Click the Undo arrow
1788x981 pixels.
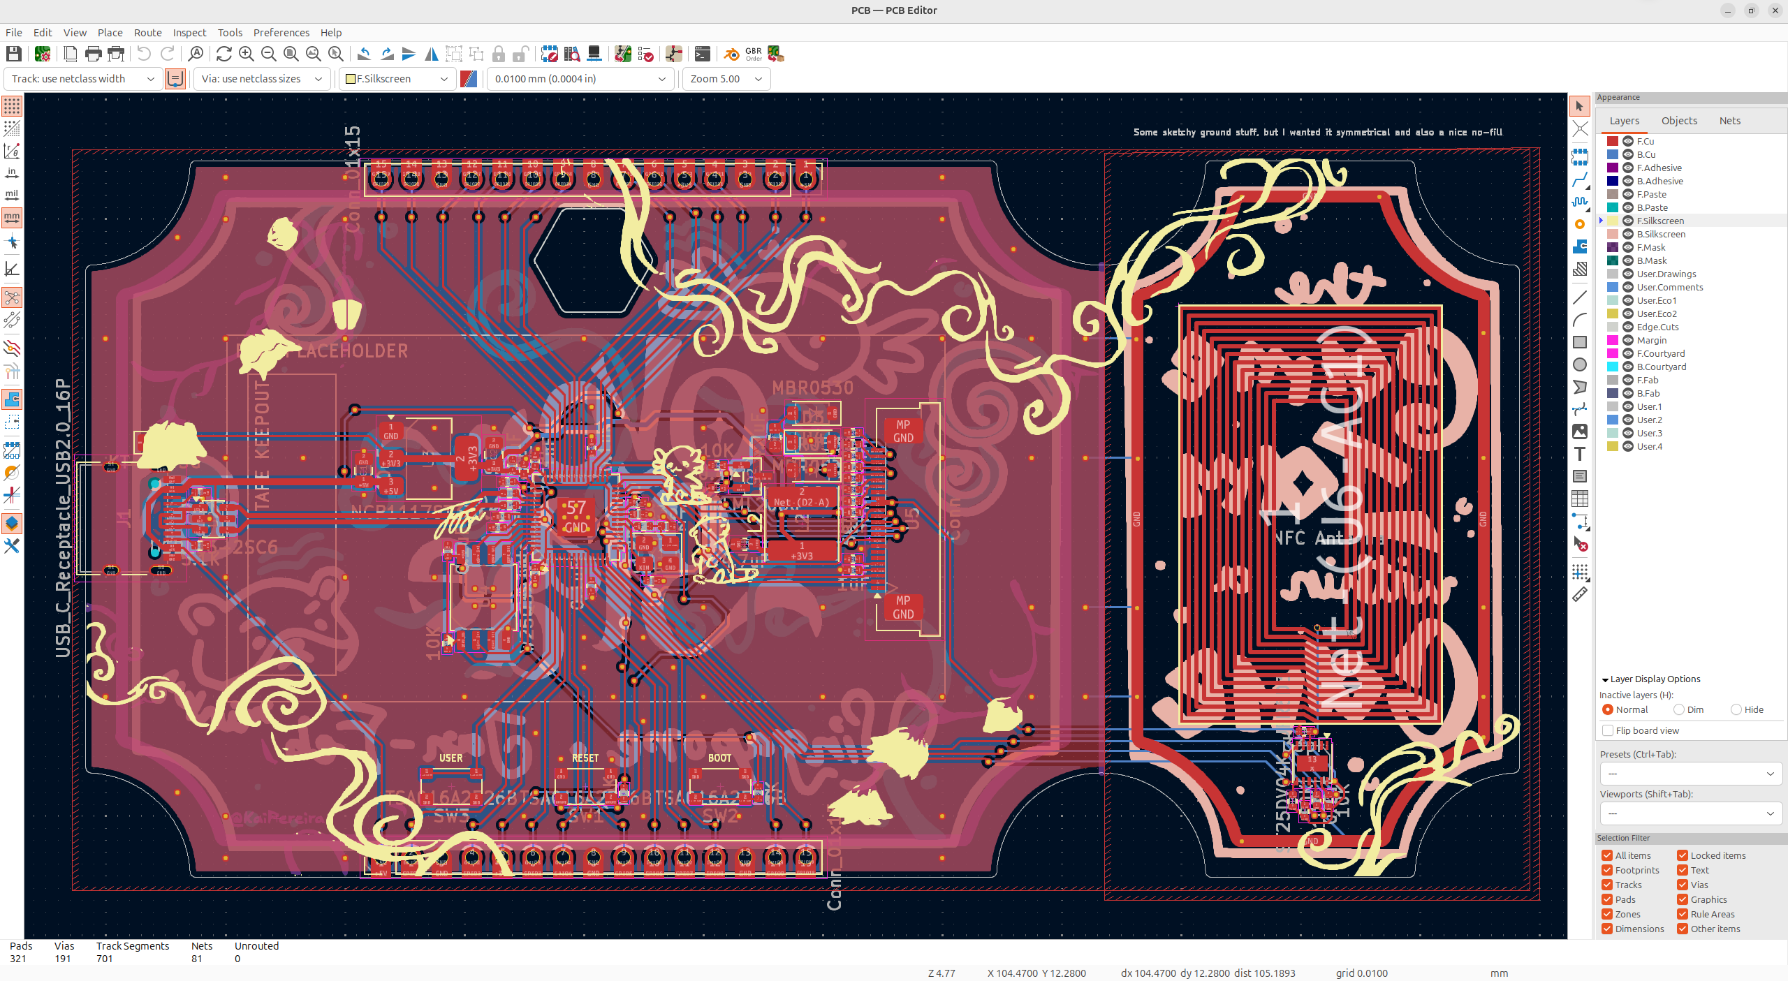click(x=144, y=54)
